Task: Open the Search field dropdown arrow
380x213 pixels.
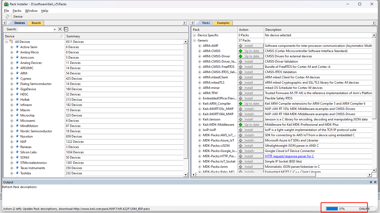Action: pyautogui.click(x=55, y=29)
